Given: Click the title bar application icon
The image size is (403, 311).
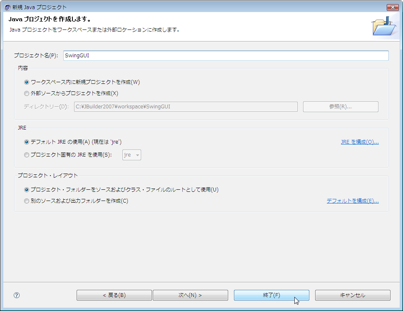Looking at the screenshot, I should [x=7, y=7].
